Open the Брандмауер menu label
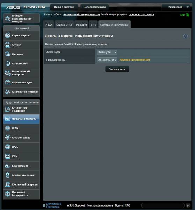Image resolution: width=195 pixels, height=210 pixels. pyautogui.click(x=20, y=166)
